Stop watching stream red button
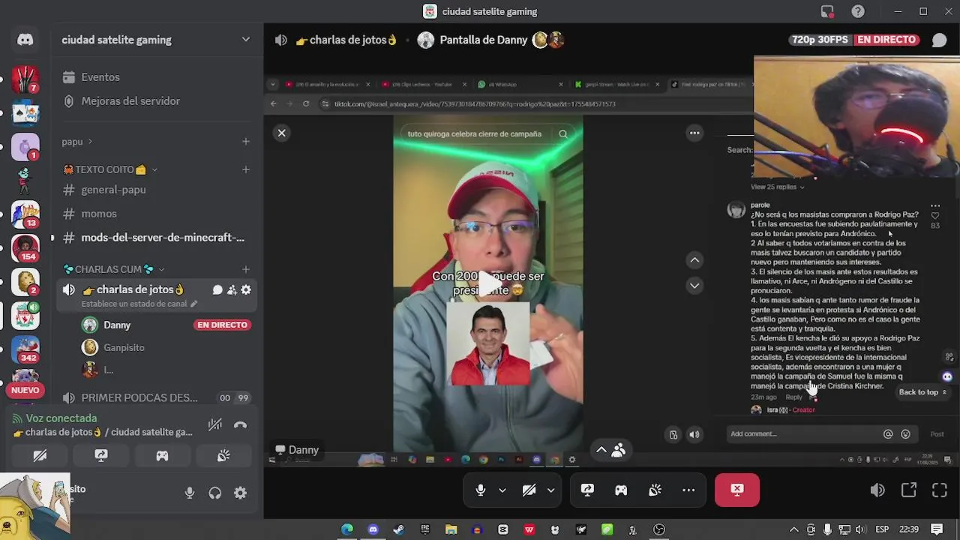 click(x=737, y=490)
